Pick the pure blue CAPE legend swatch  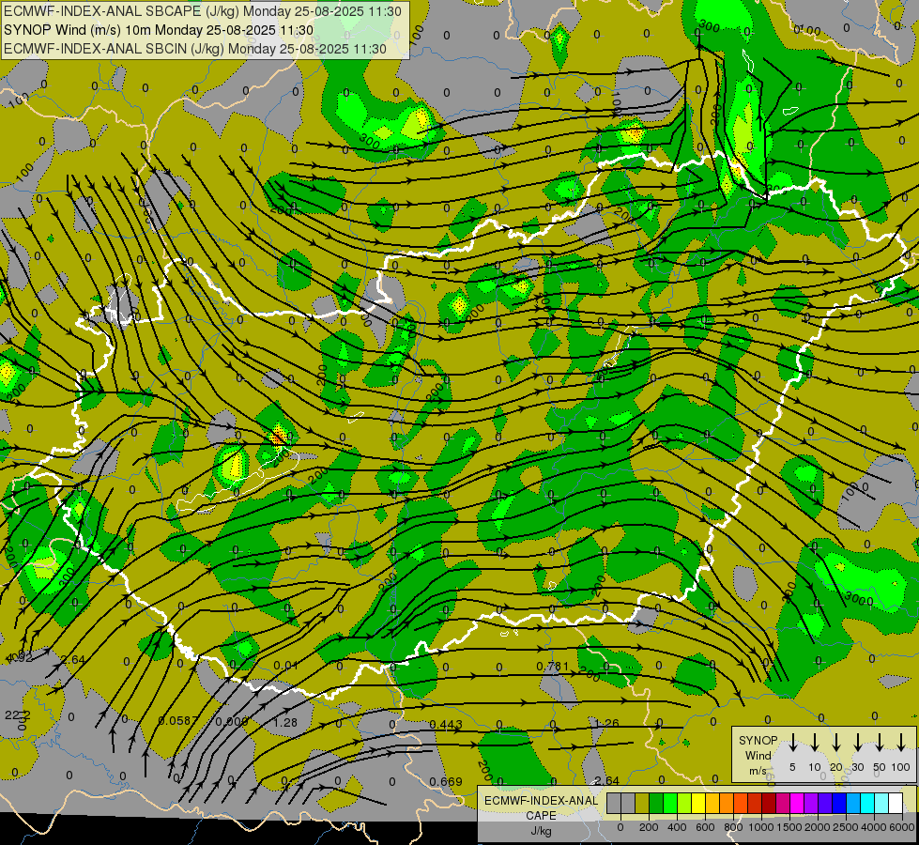point(840,804)
